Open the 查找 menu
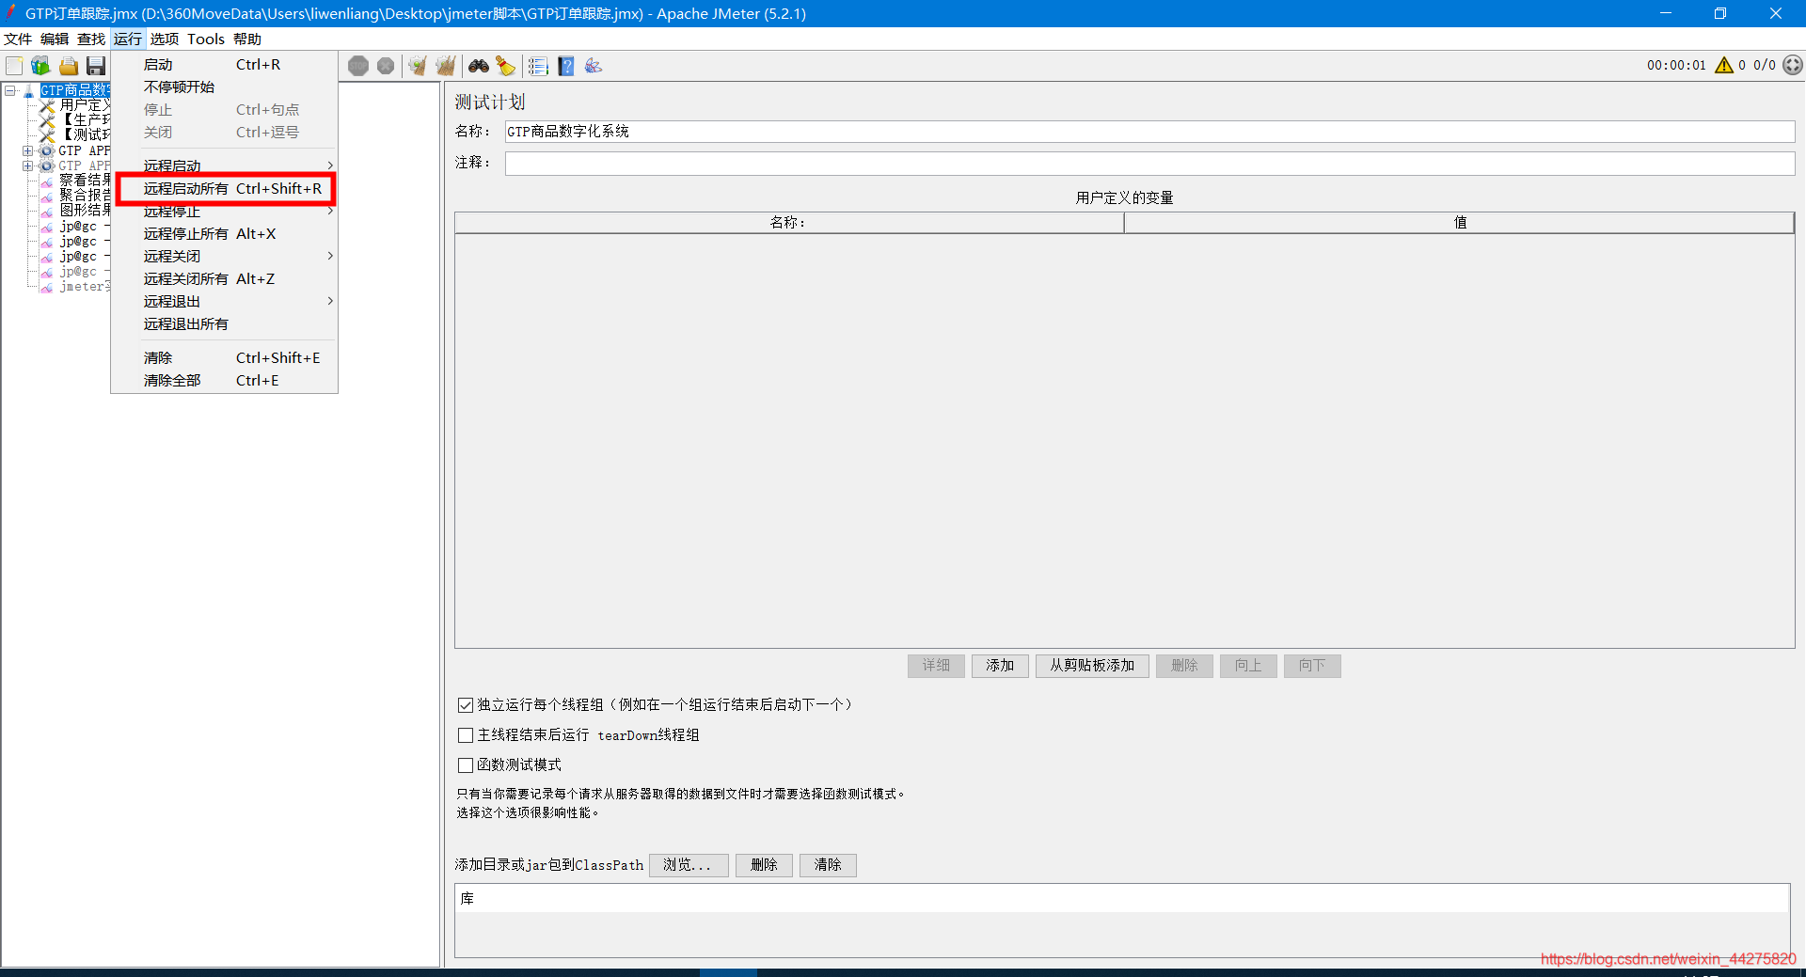 (91, 39)
